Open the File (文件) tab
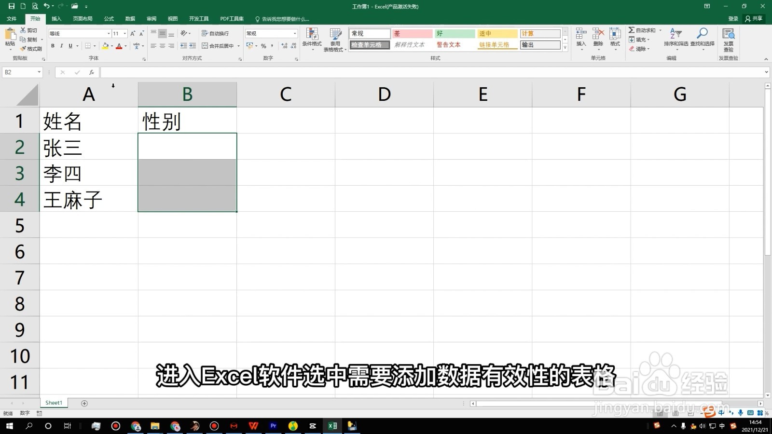 click(12, 19)
